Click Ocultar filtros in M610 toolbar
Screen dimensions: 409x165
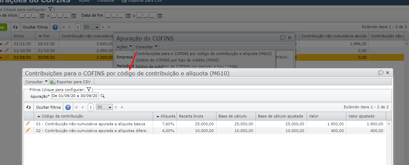click(x=48, y=107)
